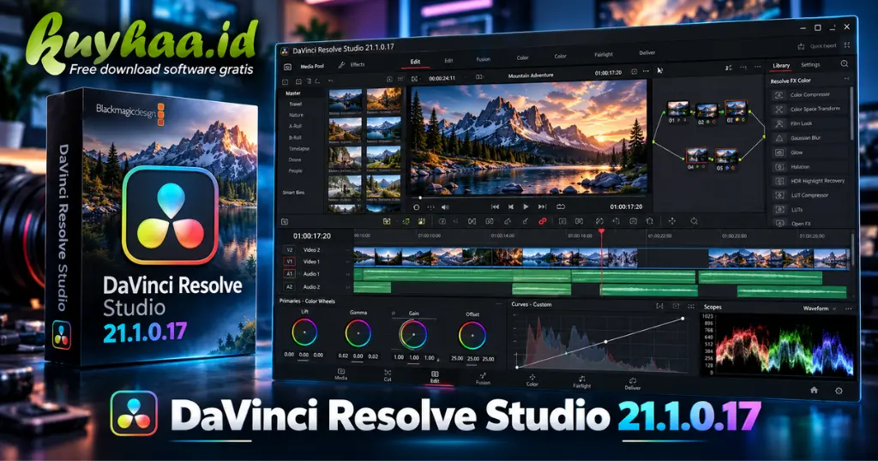Click the search magnifier icon in Library panel
This screenshot has height=461, width=878.
click(x=844, y=63)
